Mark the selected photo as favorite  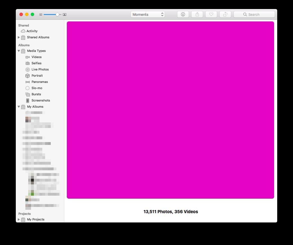point(211,14)
